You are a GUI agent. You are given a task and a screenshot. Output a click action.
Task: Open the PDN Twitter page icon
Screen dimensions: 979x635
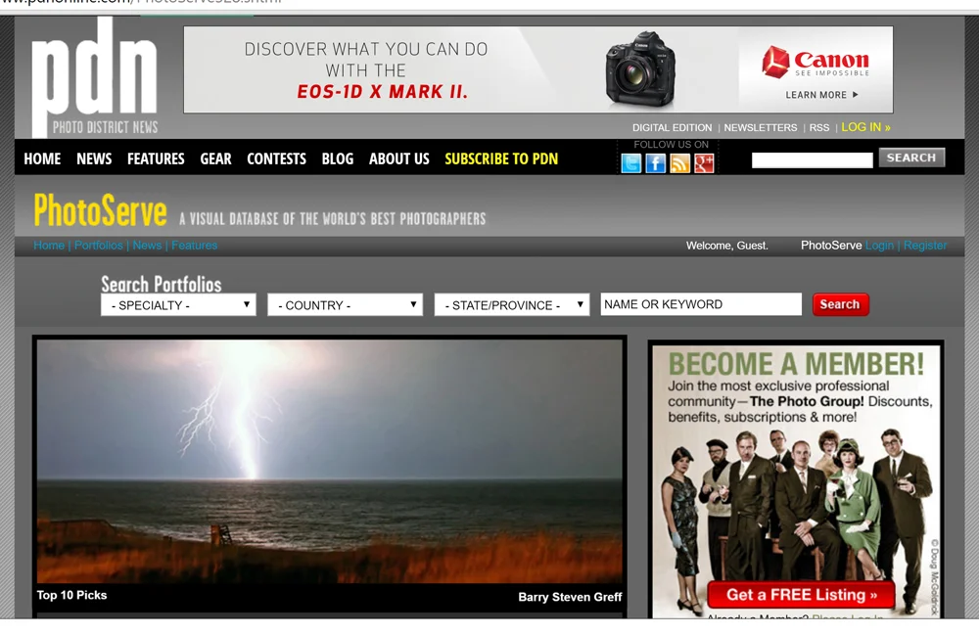click(631, 163)
